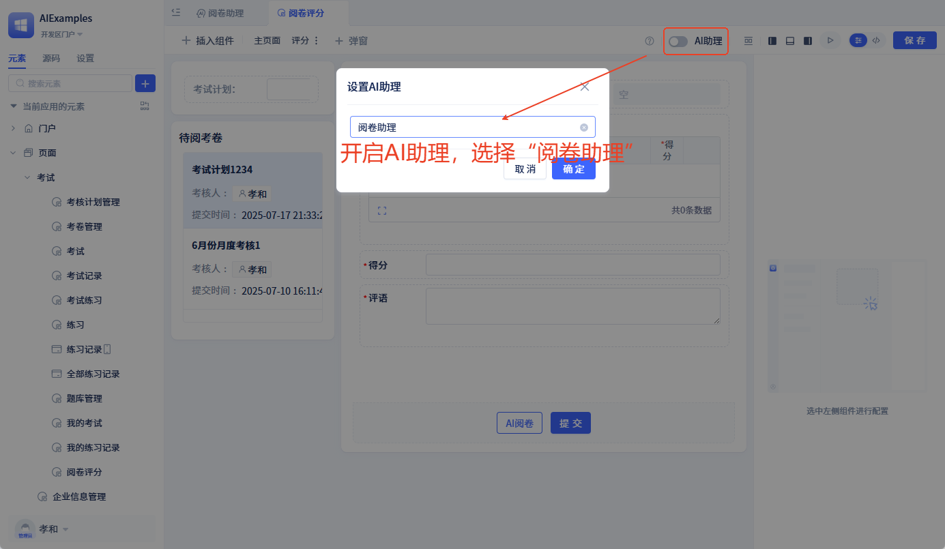Open the 考核计划管理 page
Viewport: 945px width, 549px height.
click(93, 202)
